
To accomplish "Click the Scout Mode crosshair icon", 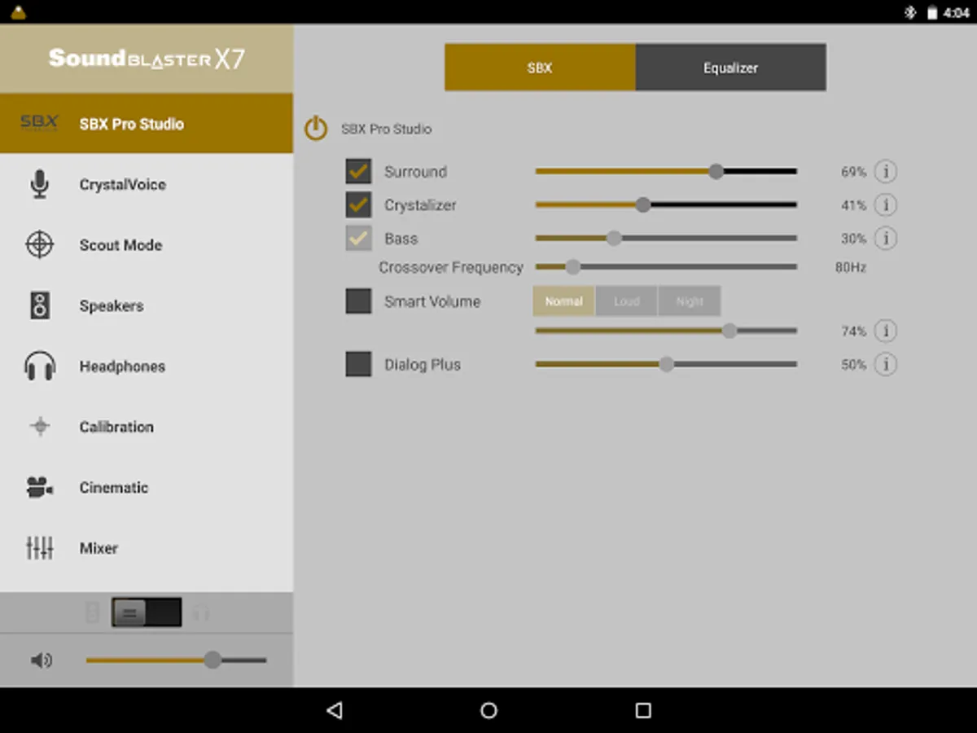I will [39, 244].
